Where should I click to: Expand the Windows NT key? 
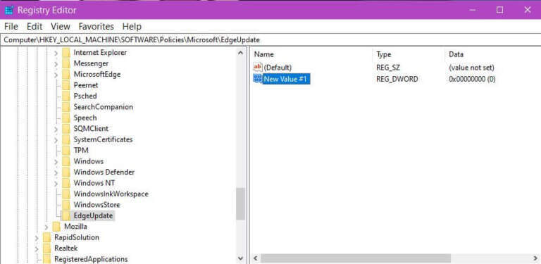tap(56, 183)
